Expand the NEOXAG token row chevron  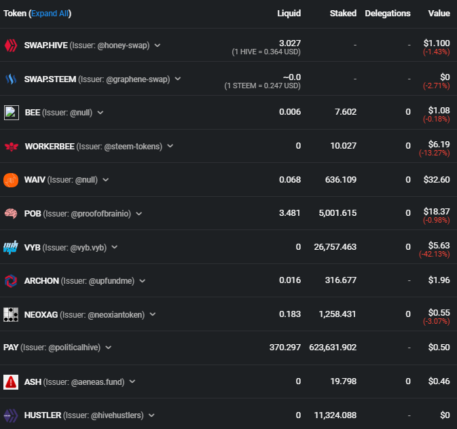(x=153, y=314)
